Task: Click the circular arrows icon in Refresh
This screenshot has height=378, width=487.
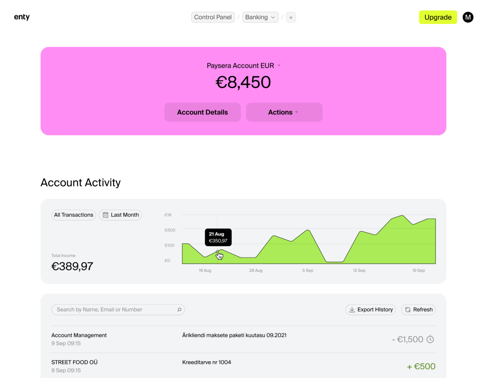Action: coord(408,310)
